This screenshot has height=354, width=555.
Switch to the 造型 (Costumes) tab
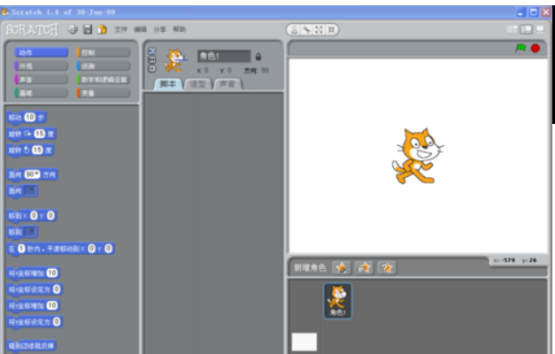pos(197,84)
